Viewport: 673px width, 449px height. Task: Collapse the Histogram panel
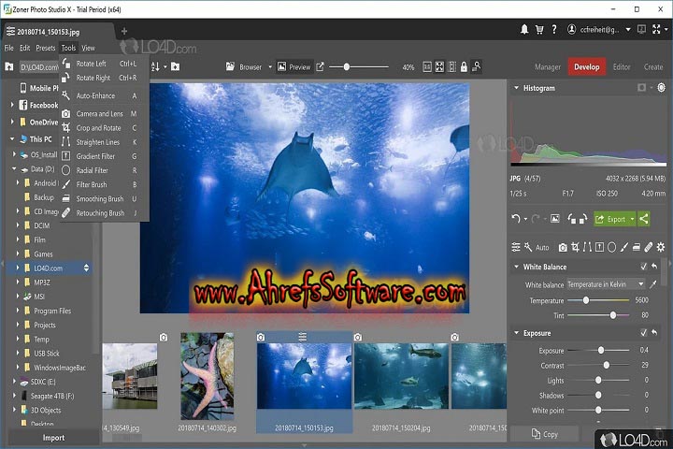click(x=516, y=88)
